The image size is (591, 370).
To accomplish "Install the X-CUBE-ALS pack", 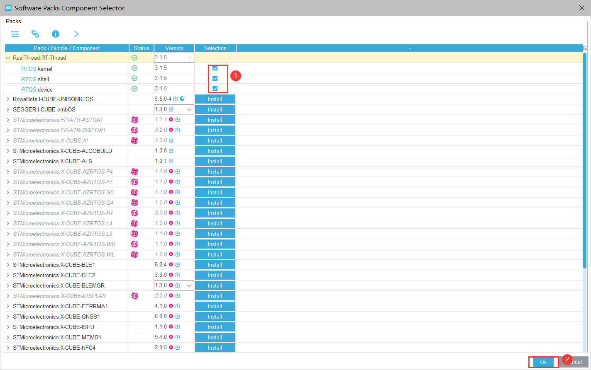I will point(215,161).
